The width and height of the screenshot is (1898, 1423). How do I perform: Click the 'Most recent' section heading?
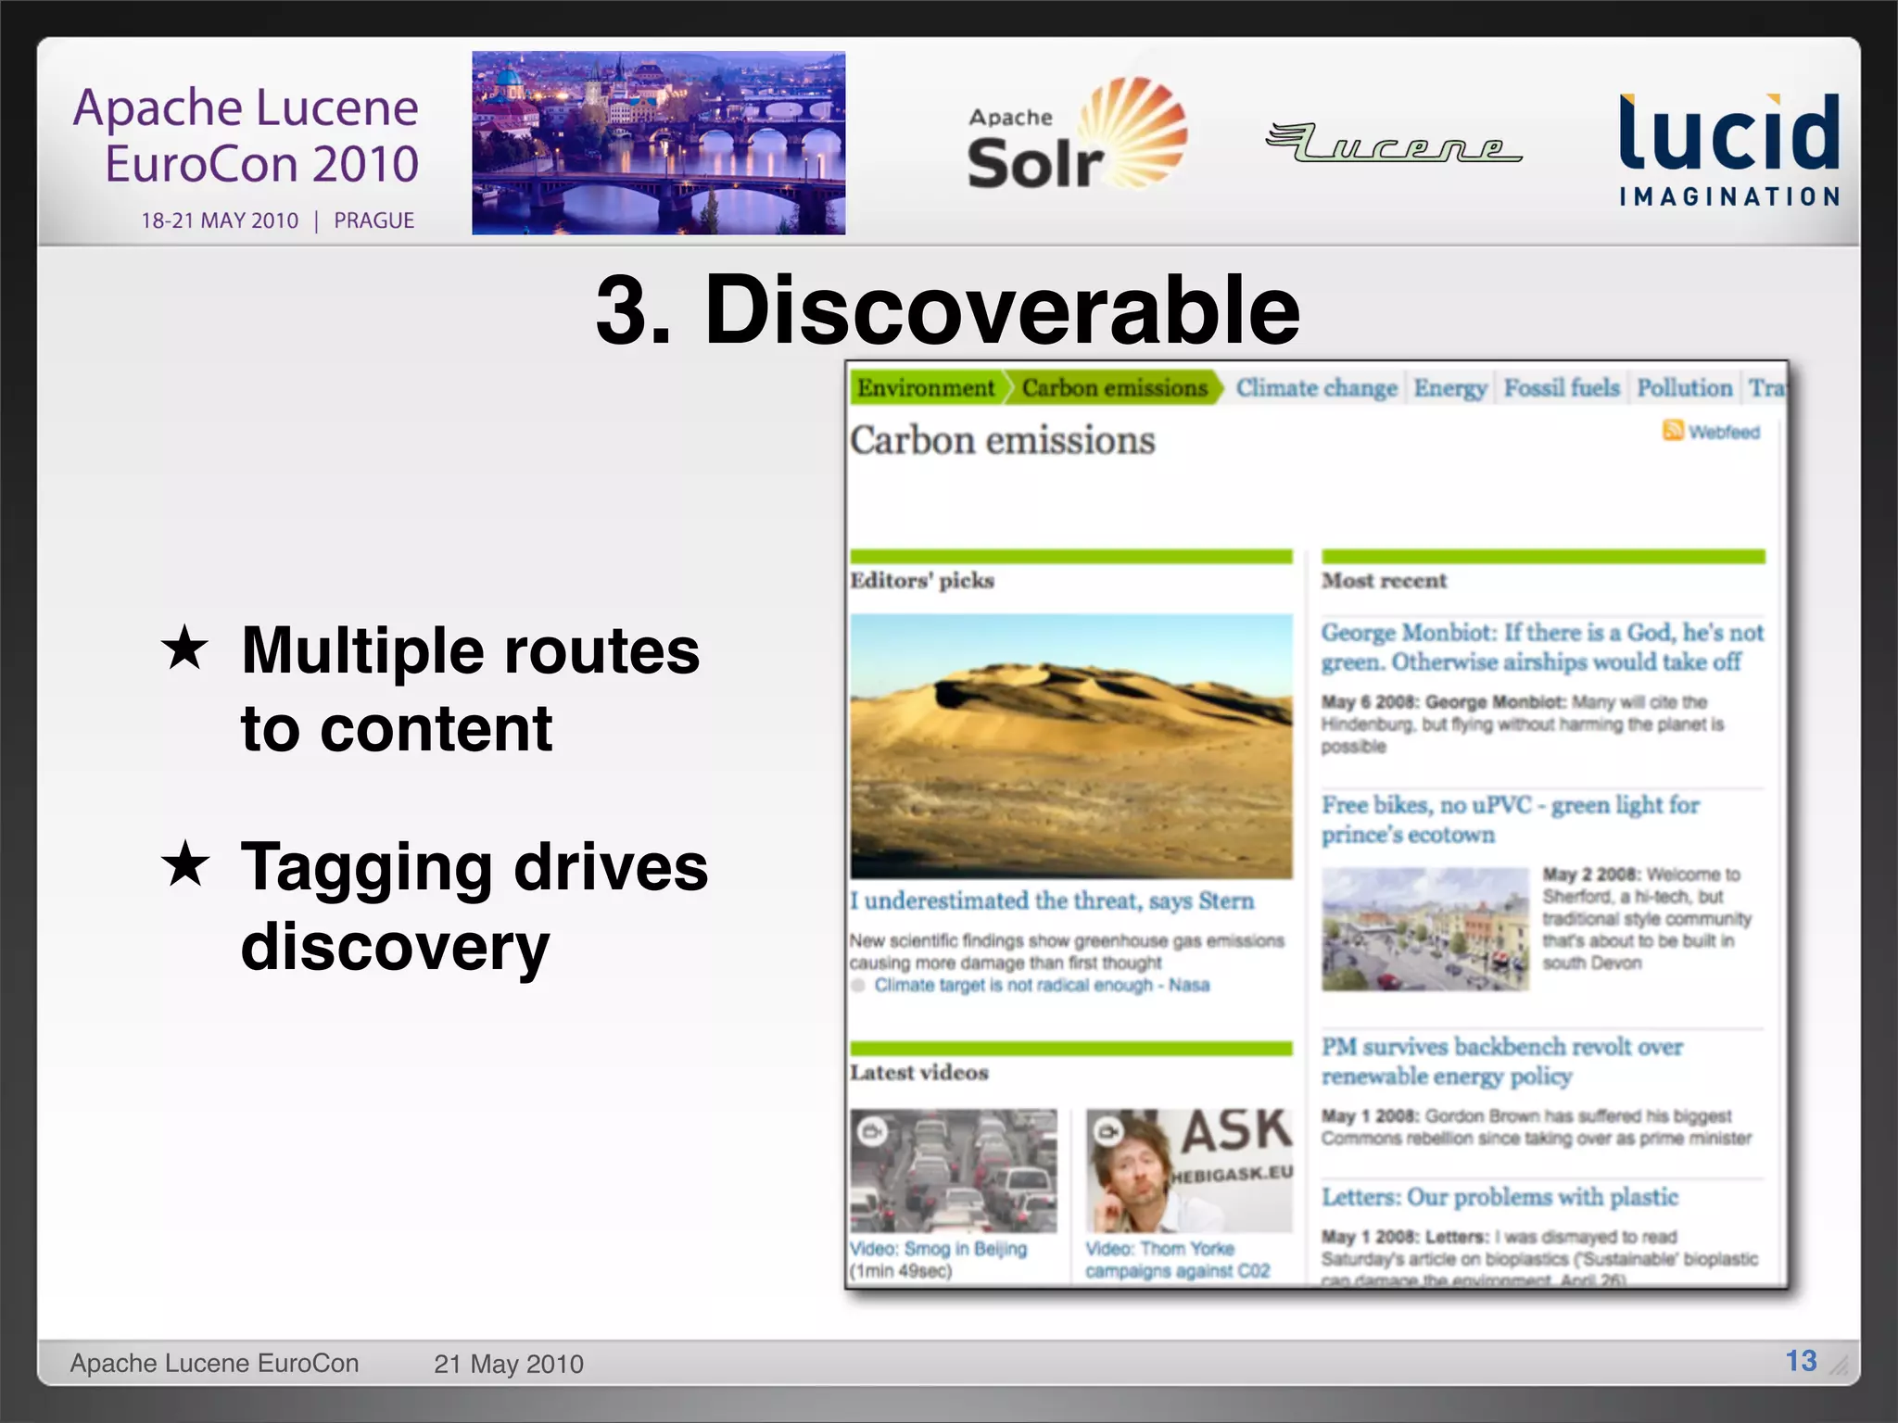1384,581
